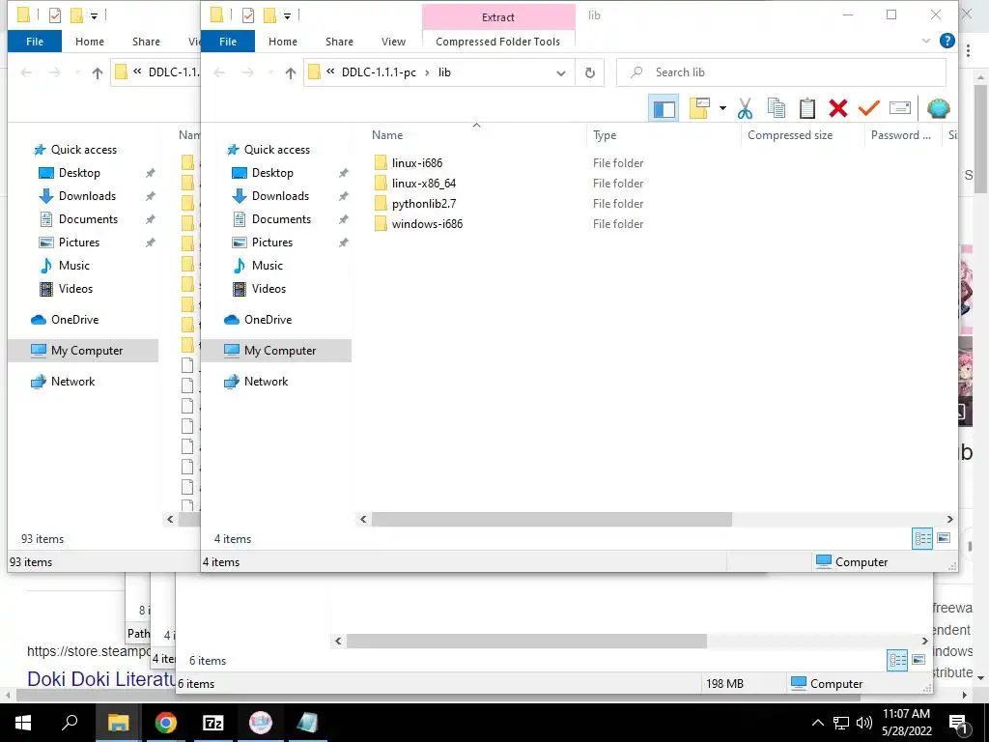Switch to Share tab in lib window

[x=339, y=42]
